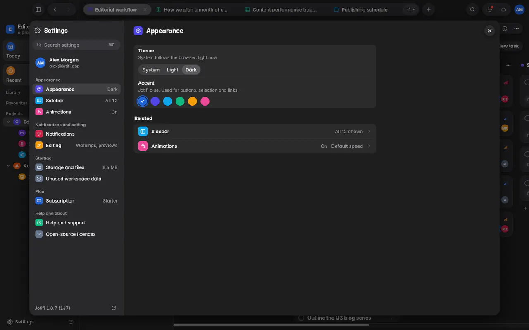The height and width of the screenshot is (330, 529).
Task: Click the Today calendar icon in sidebar
Action: point(11,47)
